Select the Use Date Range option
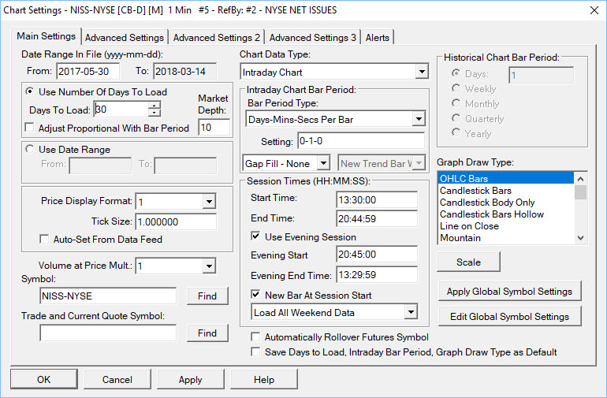This screenshot has height=398, width=607. [x=29, y=149]
